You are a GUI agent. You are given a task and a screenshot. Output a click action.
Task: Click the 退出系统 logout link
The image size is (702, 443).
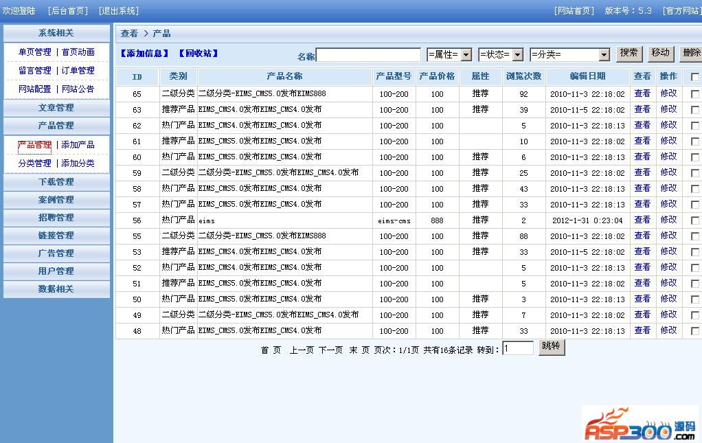click(119, 11)
